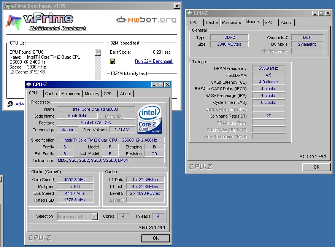Open About tab in front CPU-Z window

125,94
